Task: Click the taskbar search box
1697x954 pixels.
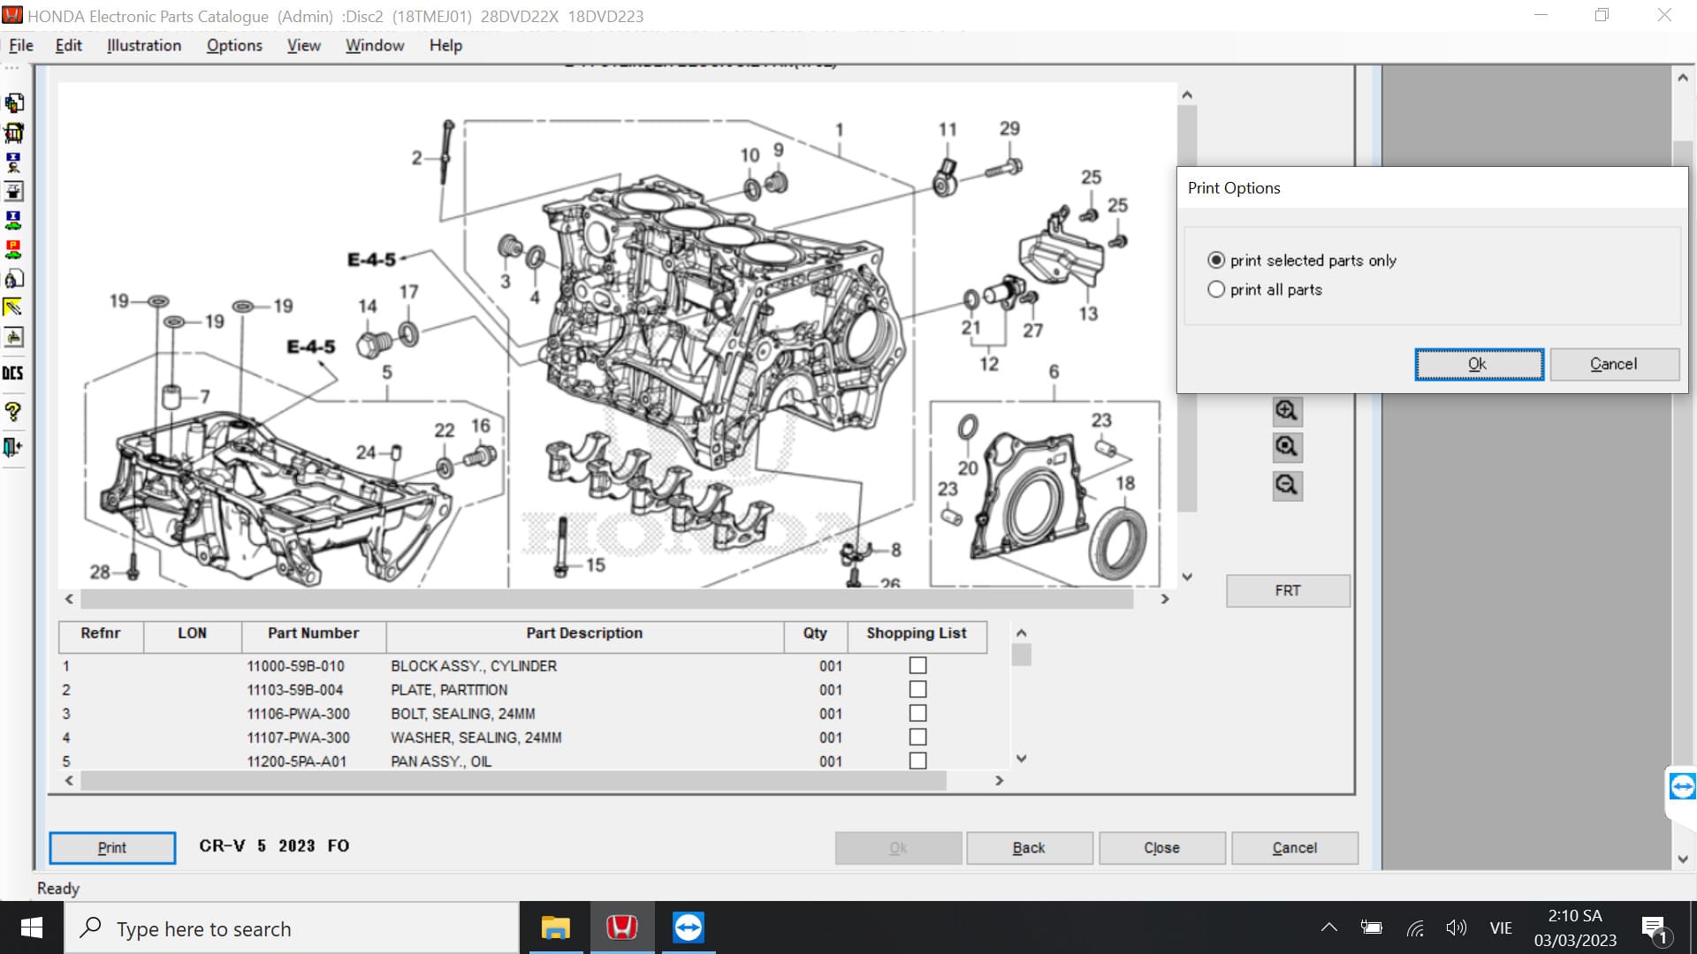Action: pos(292,928)
